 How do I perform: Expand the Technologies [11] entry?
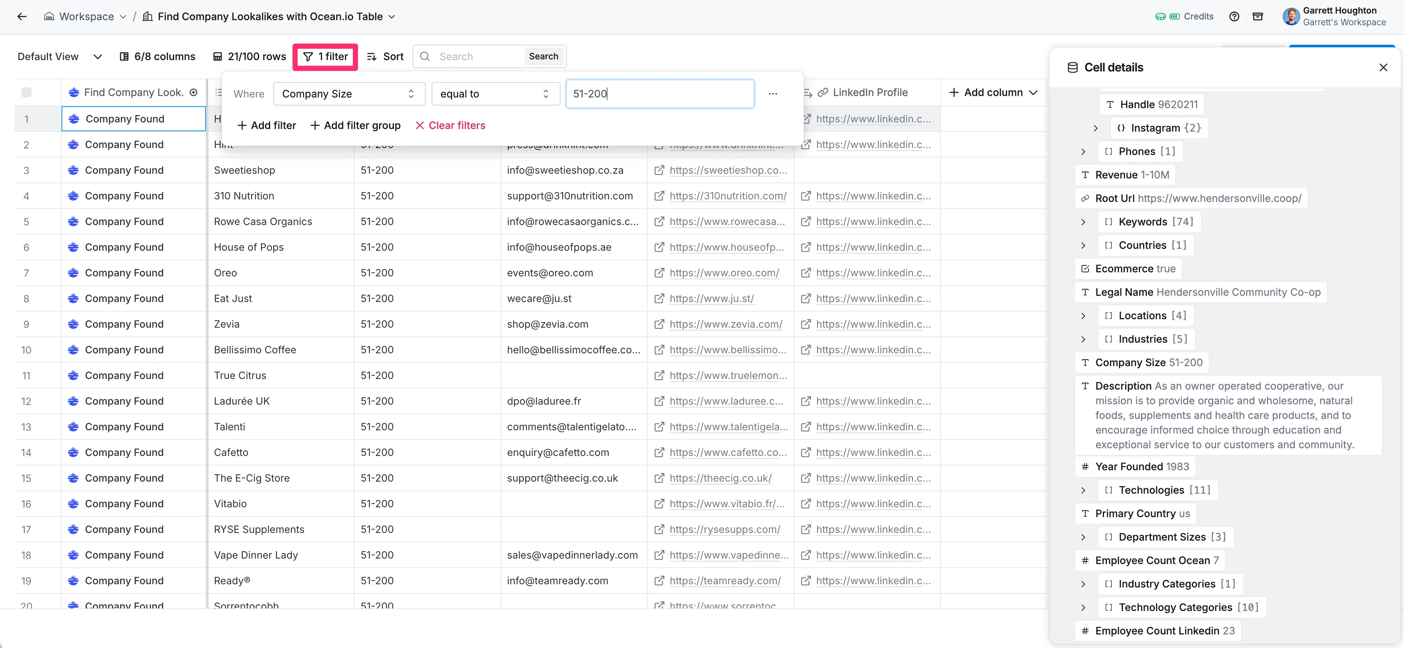point(1083,490)
